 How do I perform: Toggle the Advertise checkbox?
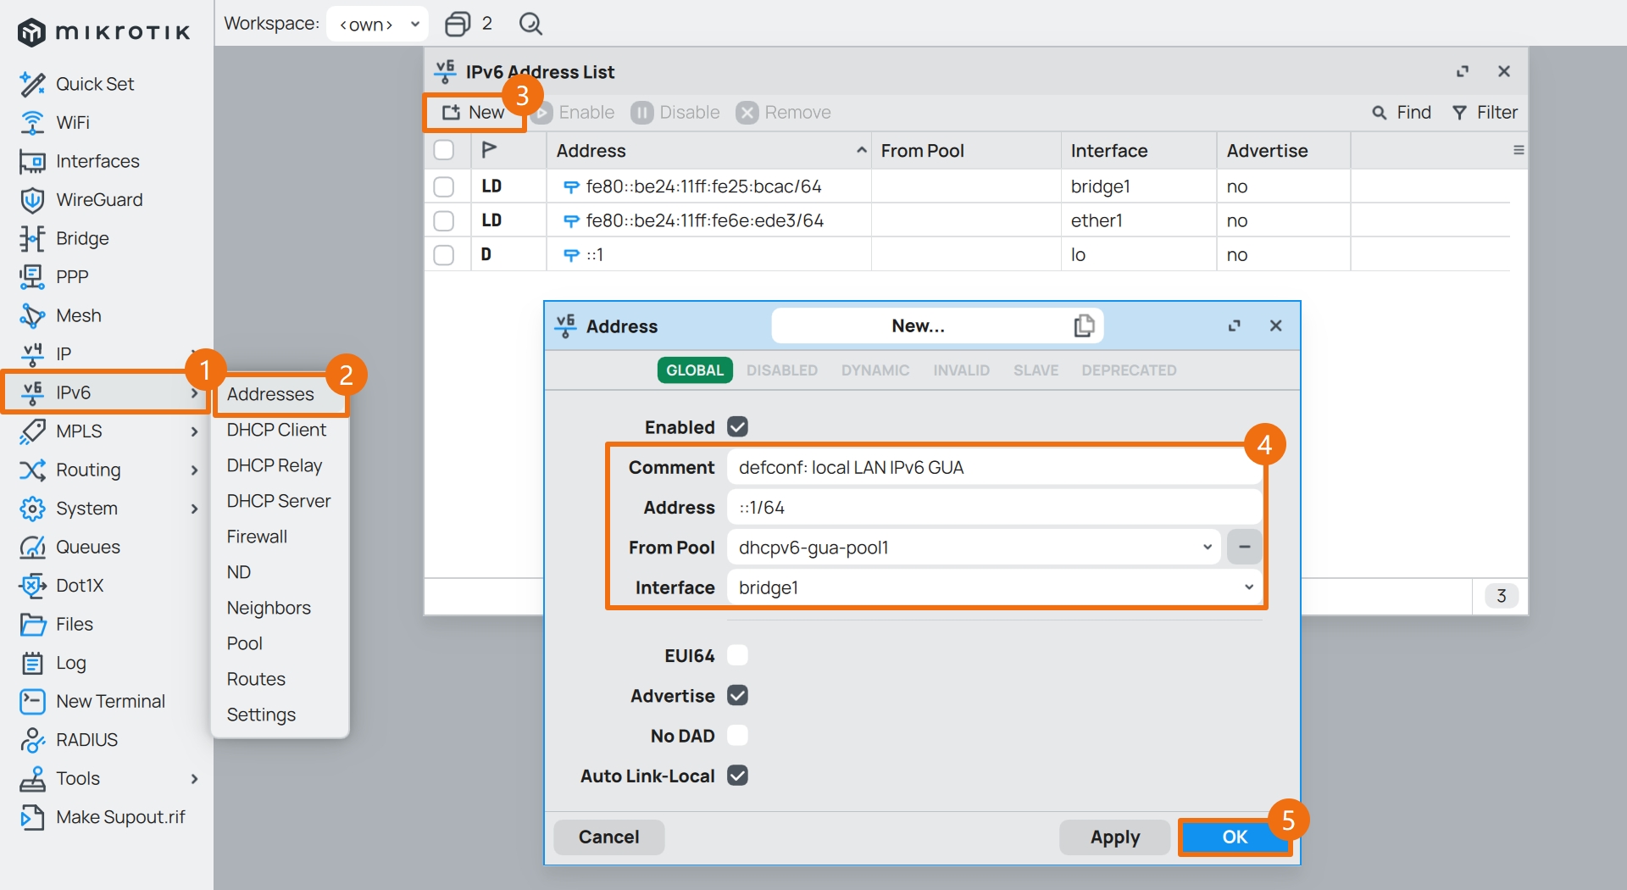[737, 695]
